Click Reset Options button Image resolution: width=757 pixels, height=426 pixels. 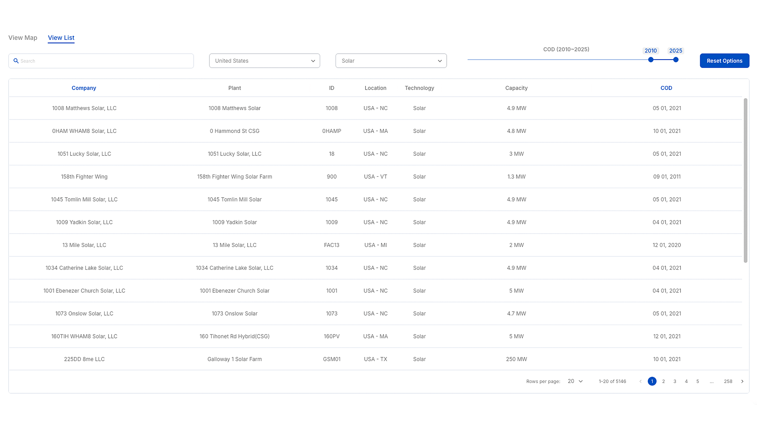pyautogui.click(x=724, y=60)
